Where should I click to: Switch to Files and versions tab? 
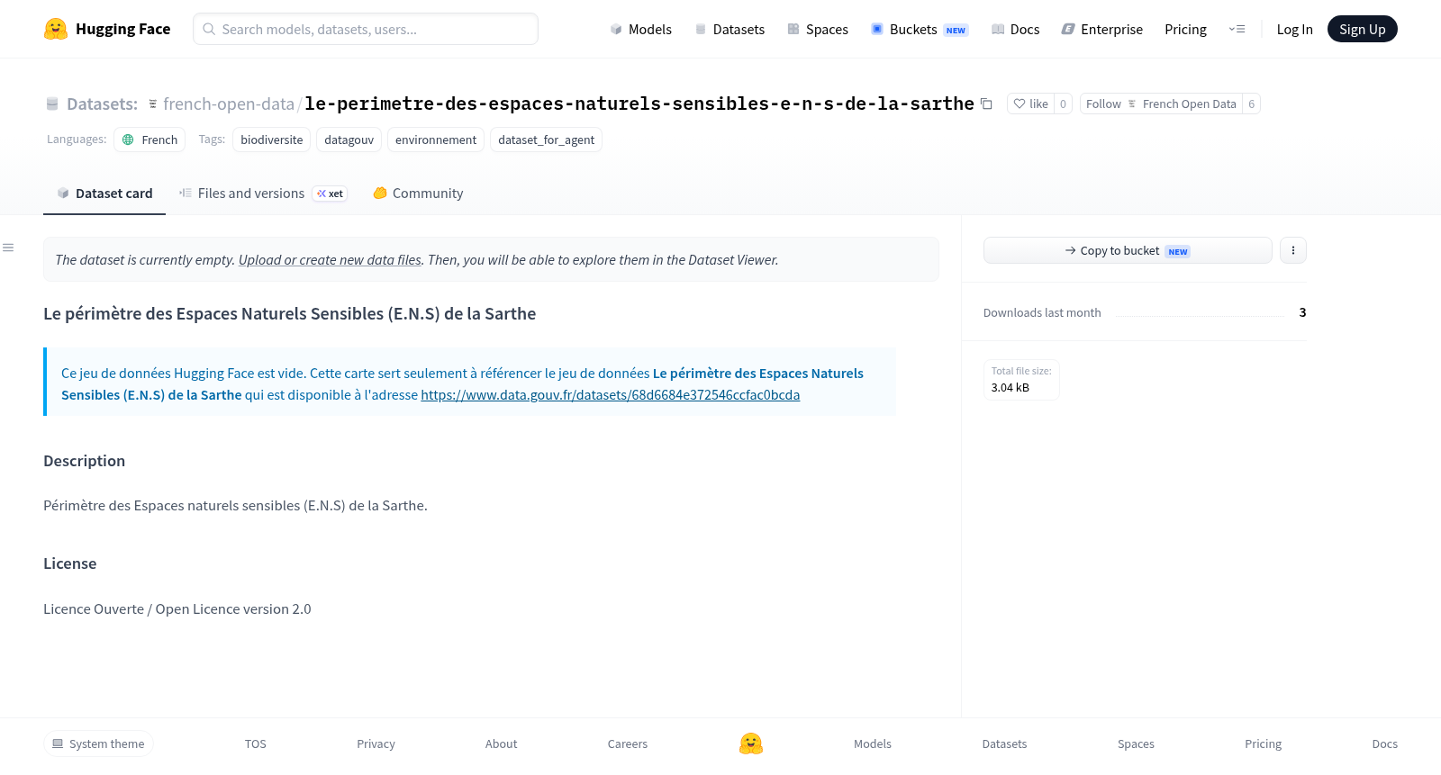263,193
